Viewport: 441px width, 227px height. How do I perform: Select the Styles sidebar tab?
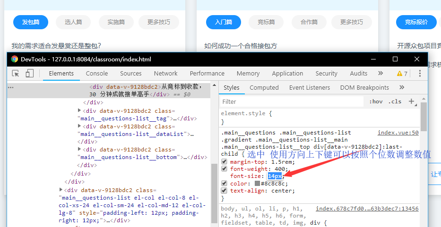coord(232,88)
